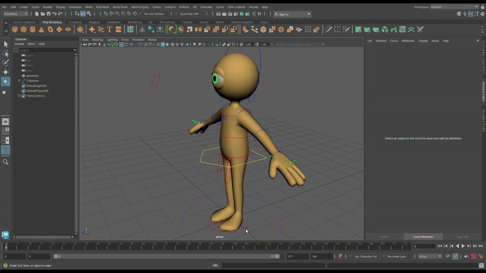Image resolution: width=486 pixels, height=273 pixels.
Task: Create an SVG object from the shelf
Action: click(118, 29)
